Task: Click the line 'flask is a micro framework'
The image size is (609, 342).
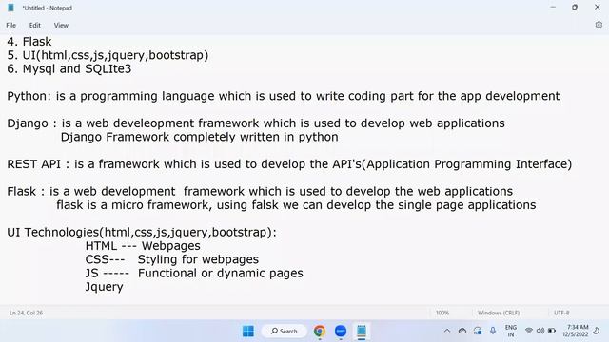Action: pos(296,205)
